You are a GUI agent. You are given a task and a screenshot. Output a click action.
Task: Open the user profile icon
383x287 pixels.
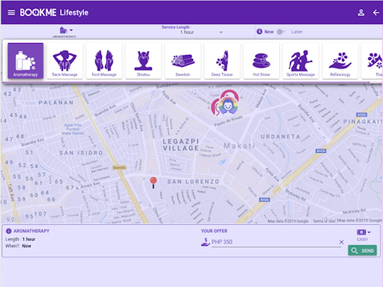tap(361, 13)
